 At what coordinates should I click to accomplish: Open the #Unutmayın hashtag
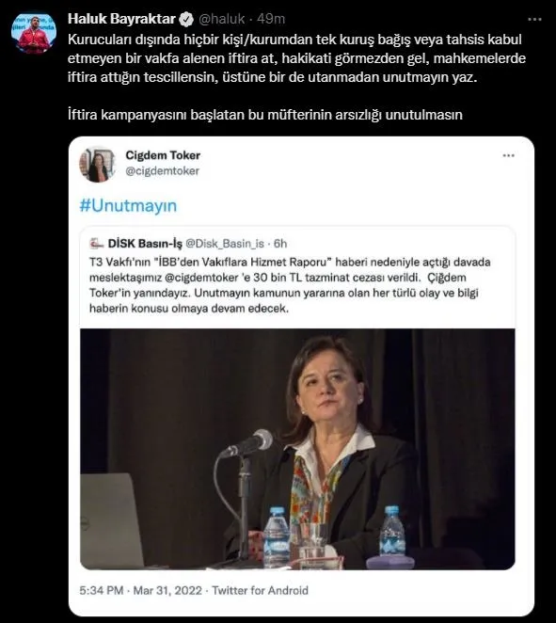pos(128,205)
